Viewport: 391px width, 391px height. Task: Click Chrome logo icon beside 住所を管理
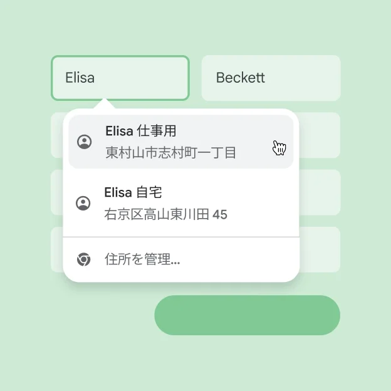[83, 259]
